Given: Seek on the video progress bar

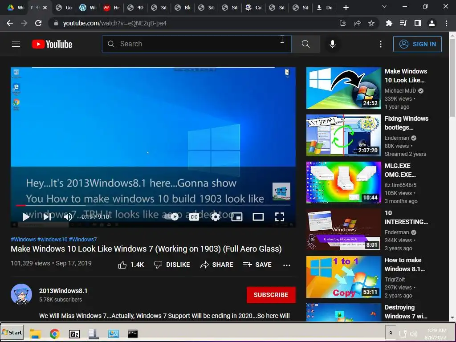Looking at the screenshot, I should pyautogui.click(x=153, y=205).
